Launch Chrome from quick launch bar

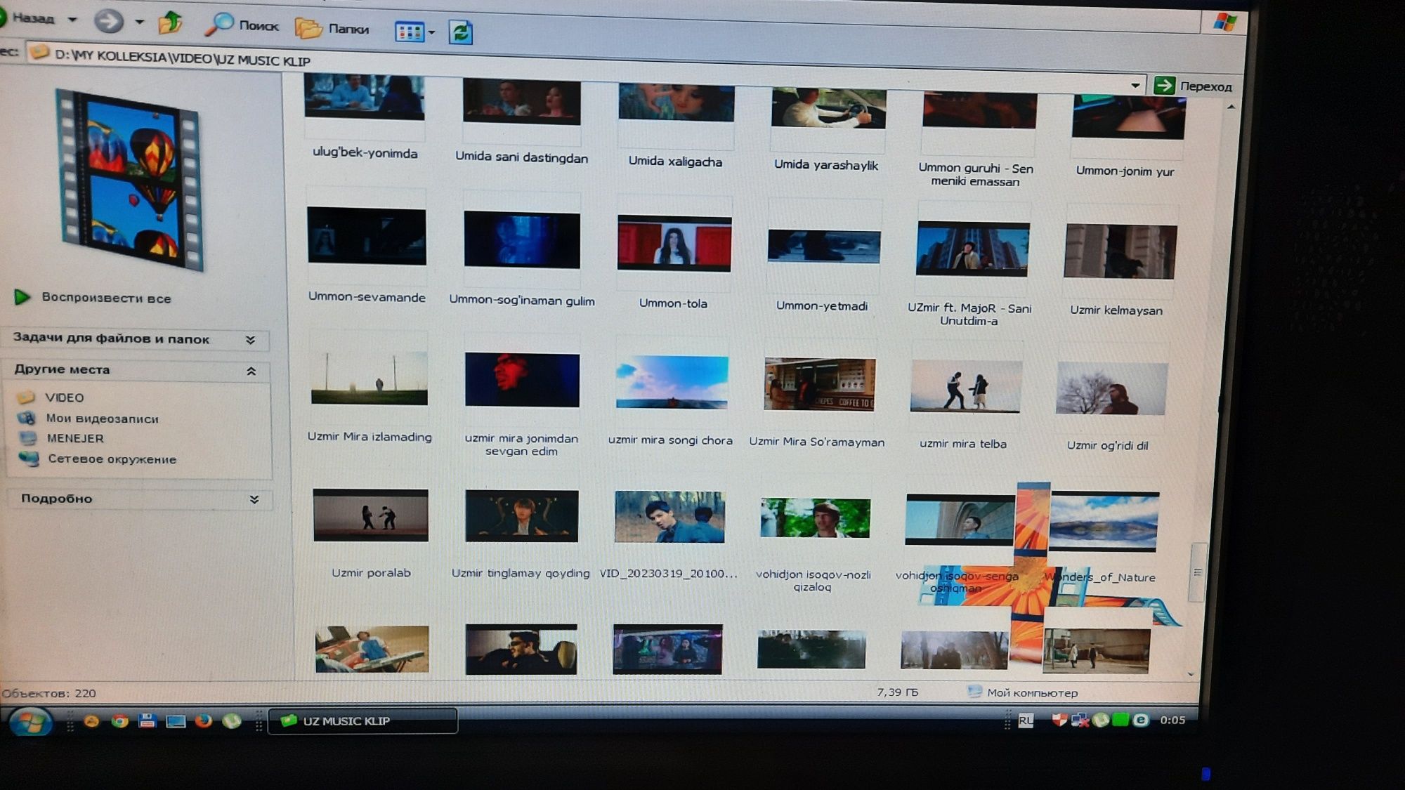(x=119, y=721)
